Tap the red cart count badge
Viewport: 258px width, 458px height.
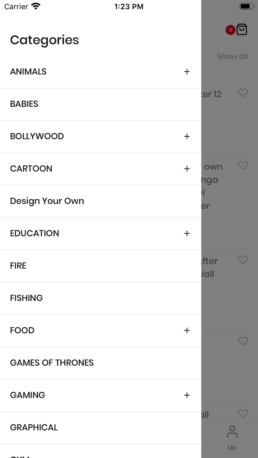(x=230, y=30)
